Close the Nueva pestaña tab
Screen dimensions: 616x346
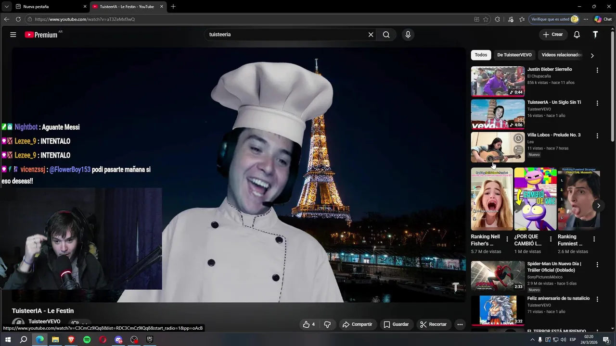[x=85, y=7]
